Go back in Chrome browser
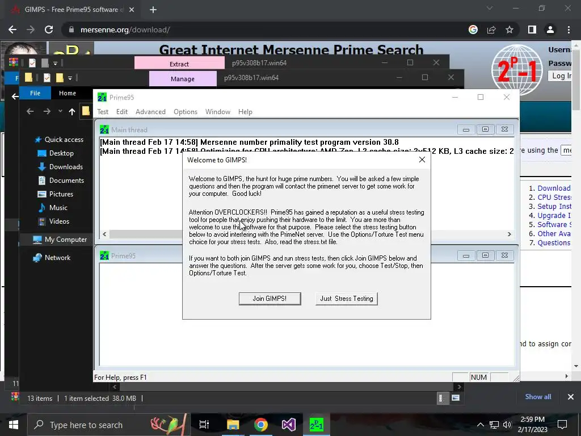Image resolution: width=581 pixels, height=436 pixels. [x=12, y=30]
